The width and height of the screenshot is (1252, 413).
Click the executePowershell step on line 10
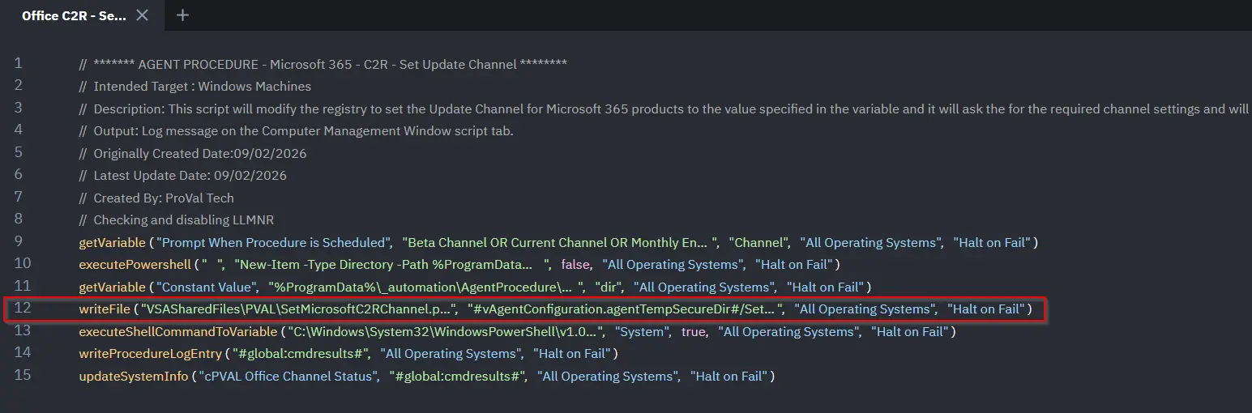(x=134, y=265)
